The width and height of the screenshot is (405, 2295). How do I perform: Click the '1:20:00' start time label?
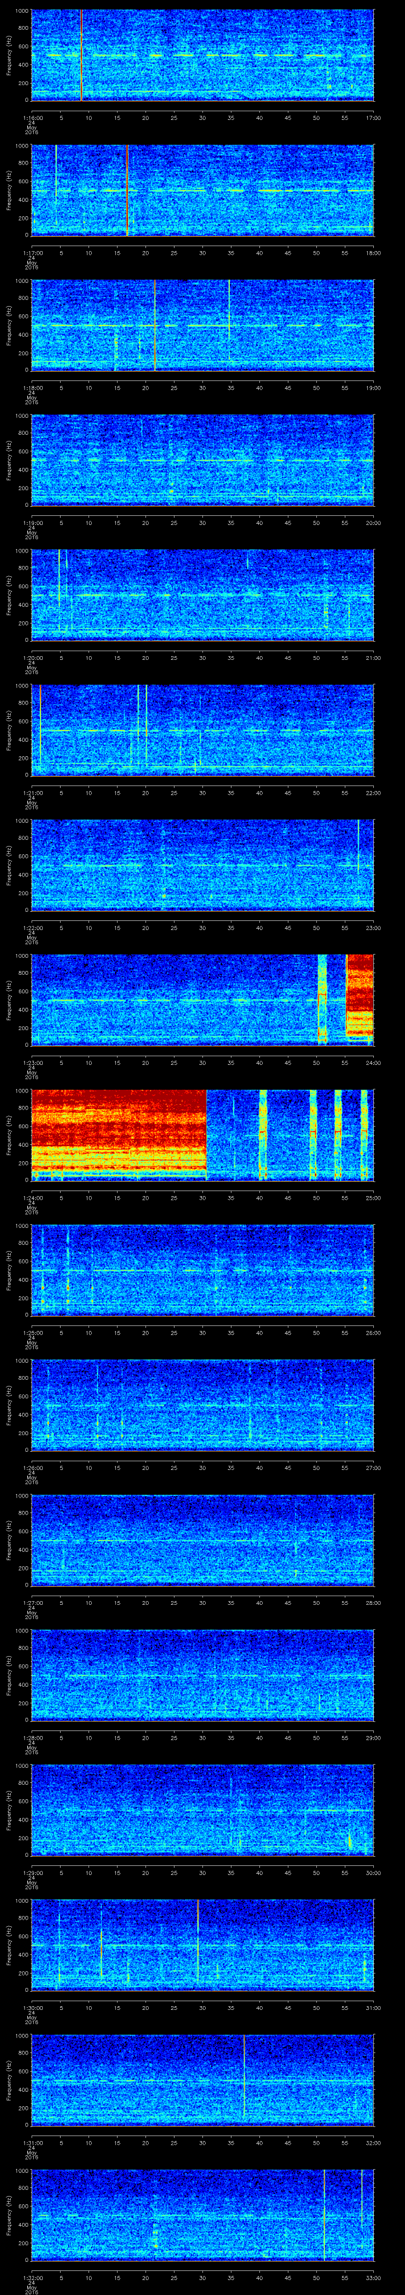(x=32, y=657)
